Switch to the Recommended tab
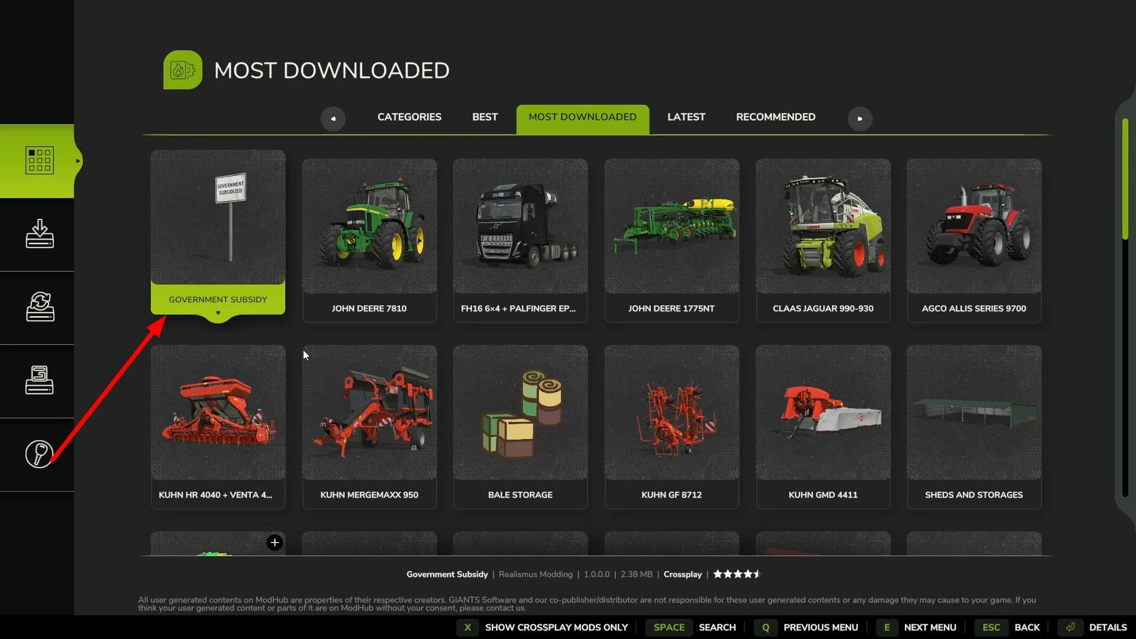The height and width of the screenshot is (639, 1136). tap(776, 117)
